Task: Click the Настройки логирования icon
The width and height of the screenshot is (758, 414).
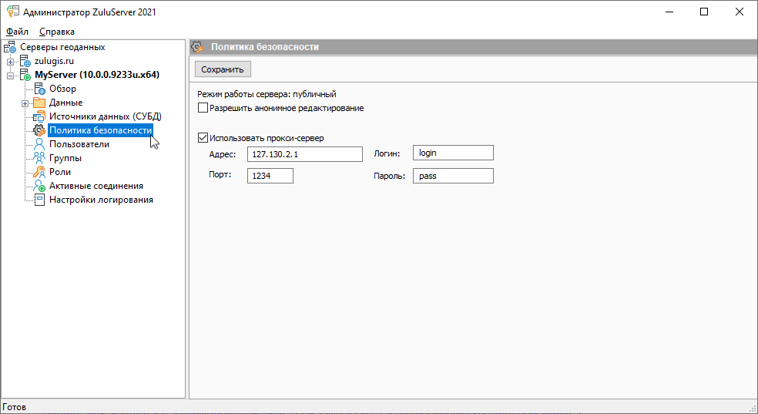Action: (x=39, y=200)
